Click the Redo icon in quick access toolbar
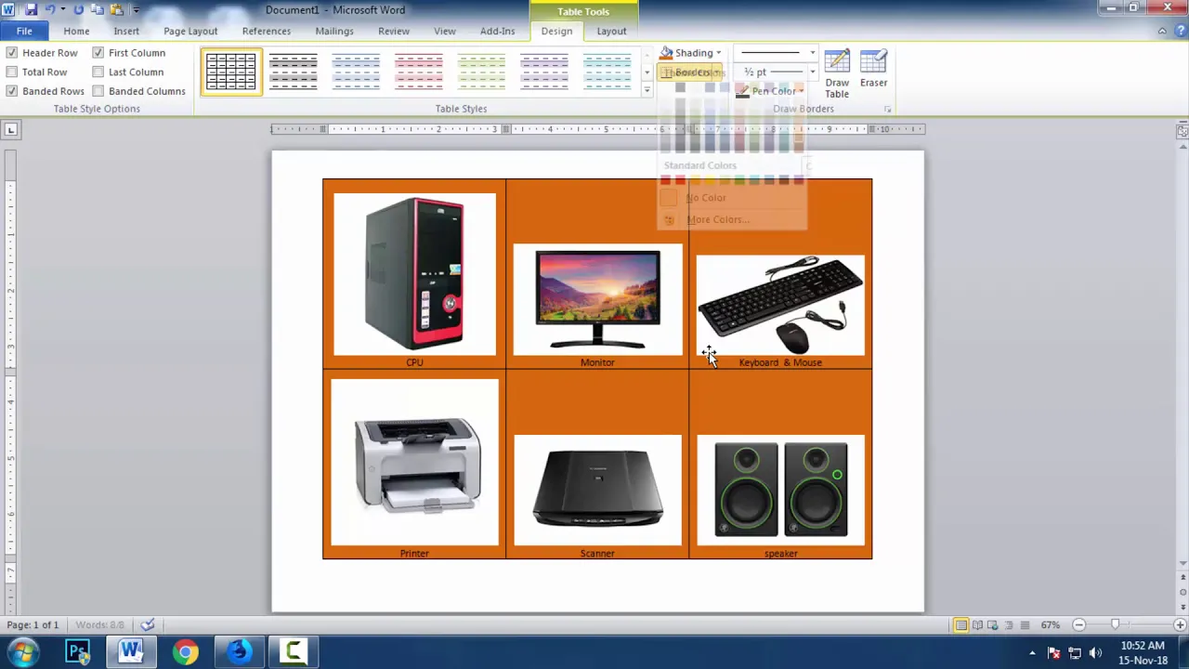Viewport: 1189px width, 669px height. (78, 9)
